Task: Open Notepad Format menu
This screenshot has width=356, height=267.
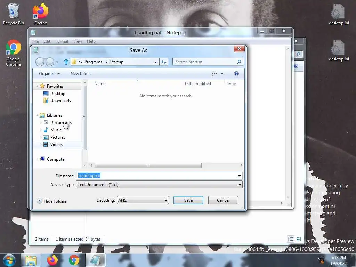Action: (62, 41)
